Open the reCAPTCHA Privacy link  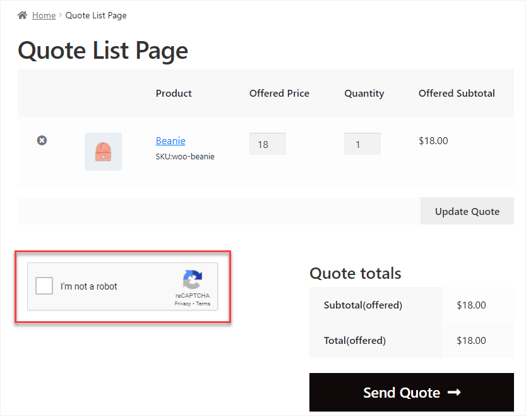[x=182, y=303]
